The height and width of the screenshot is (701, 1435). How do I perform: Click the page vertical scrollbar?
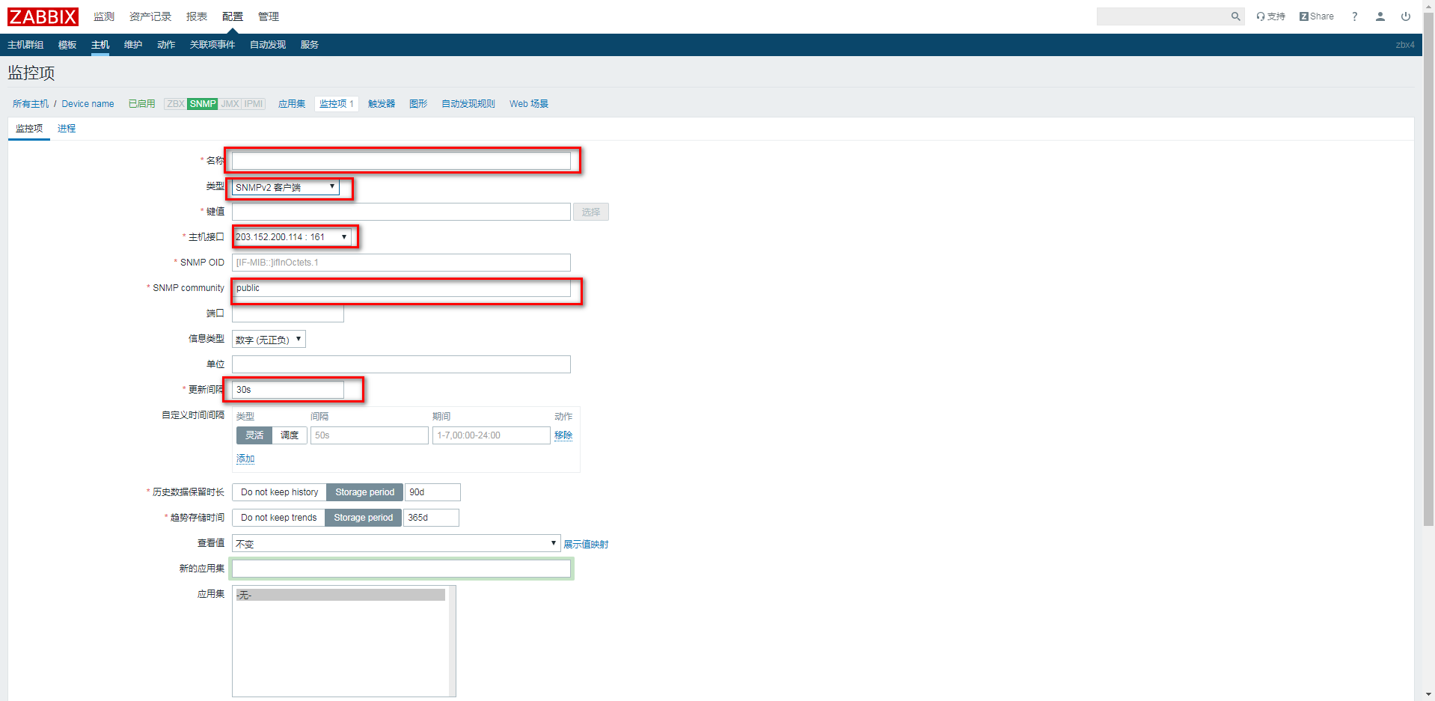click(1428, 299)
